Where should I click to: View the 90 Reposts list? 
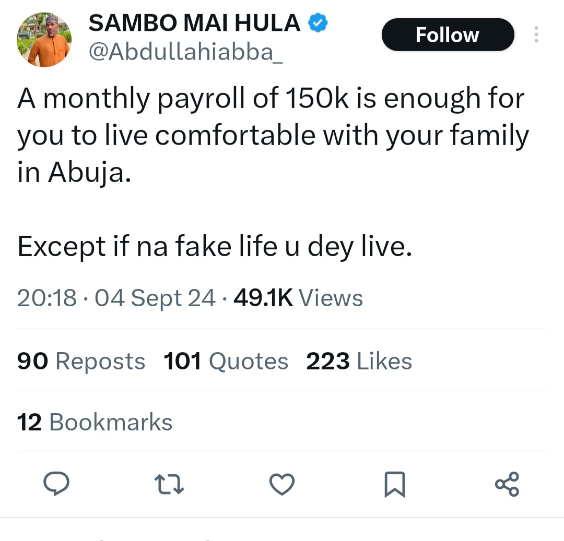tap(81, 361)
